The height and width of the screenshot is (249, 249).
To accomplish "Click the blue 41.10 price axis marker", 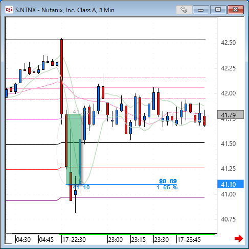I will coord(231,184).
